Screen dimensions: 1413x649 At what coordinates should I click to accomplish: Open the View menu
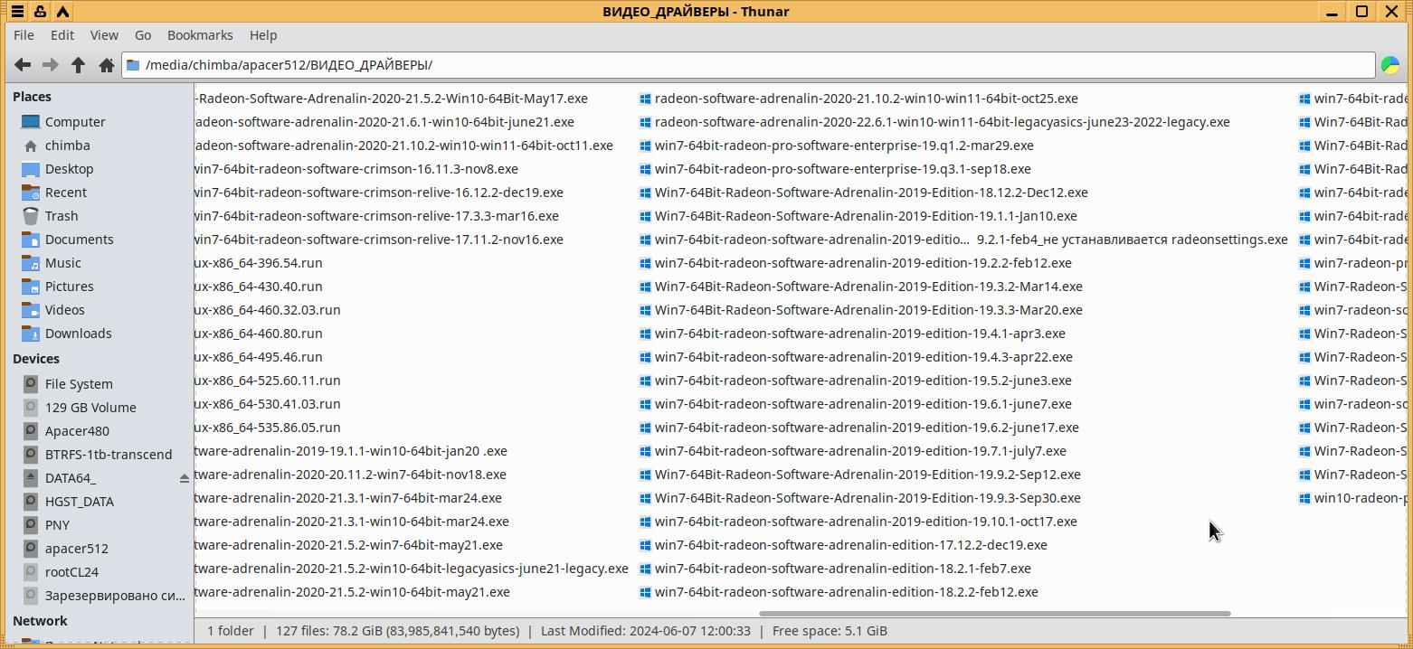pos(104,35)
